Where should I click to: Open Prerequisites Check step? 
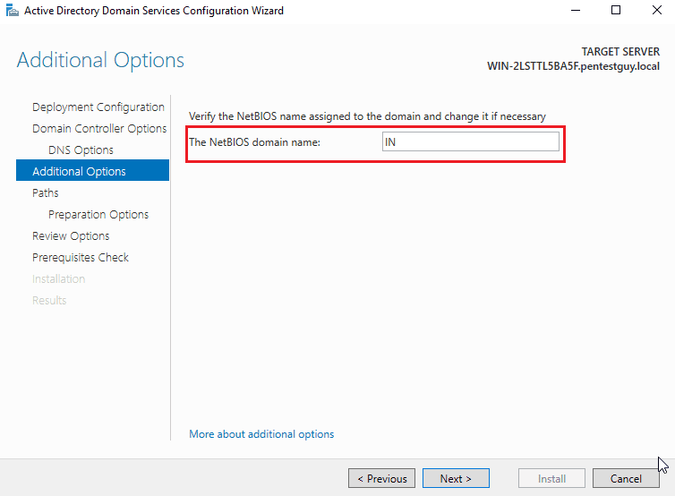point(81,258)
